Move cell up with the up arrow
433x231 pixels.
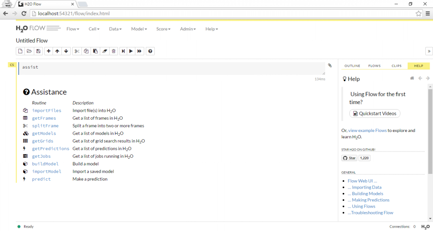57,51
